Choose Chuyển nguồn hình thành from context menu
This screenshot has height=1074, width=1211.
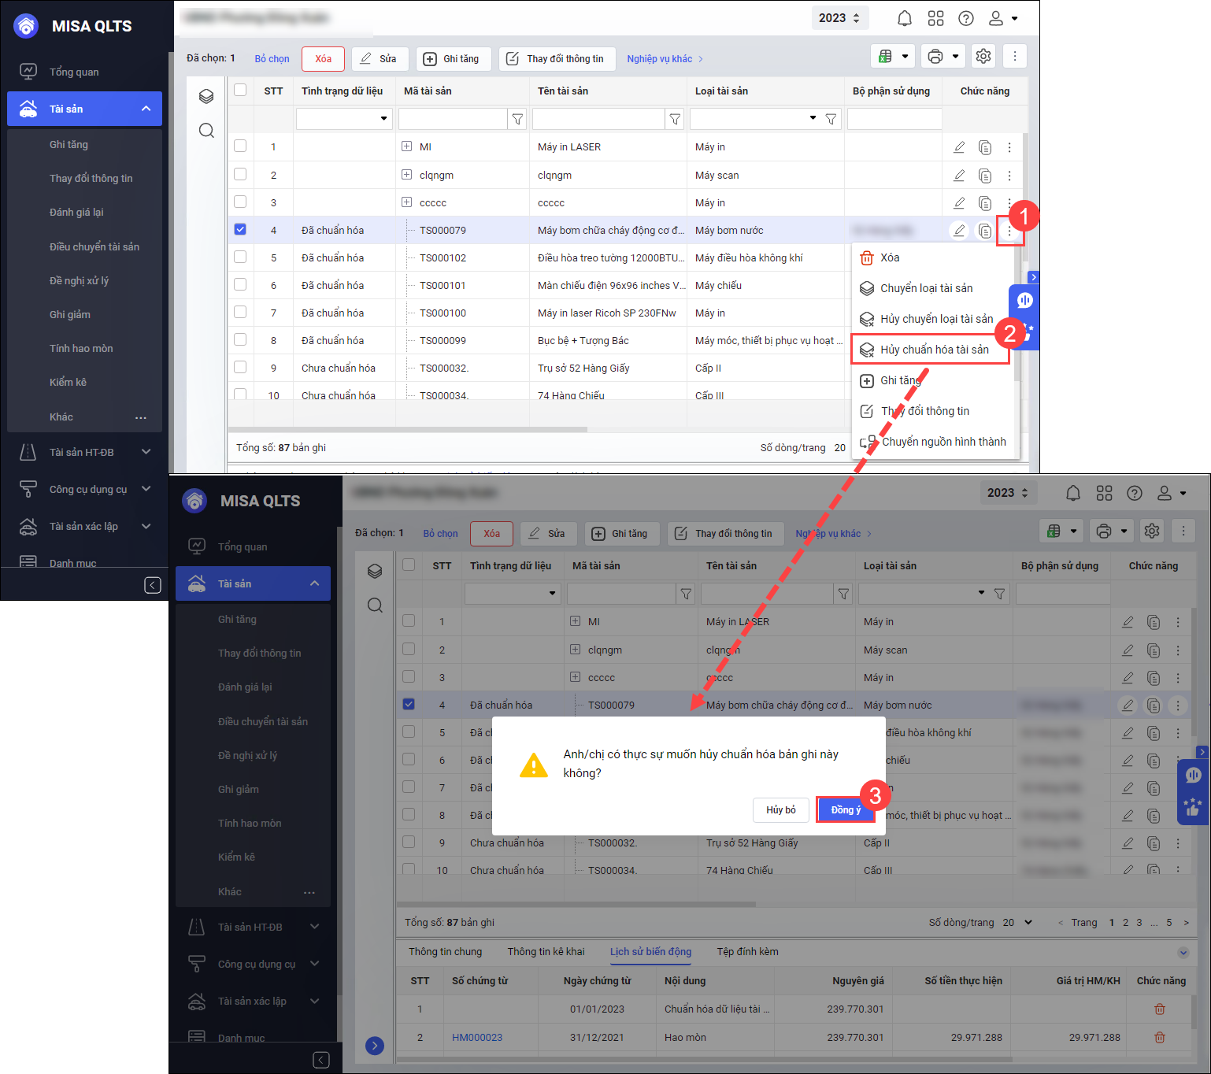[935, 442]
